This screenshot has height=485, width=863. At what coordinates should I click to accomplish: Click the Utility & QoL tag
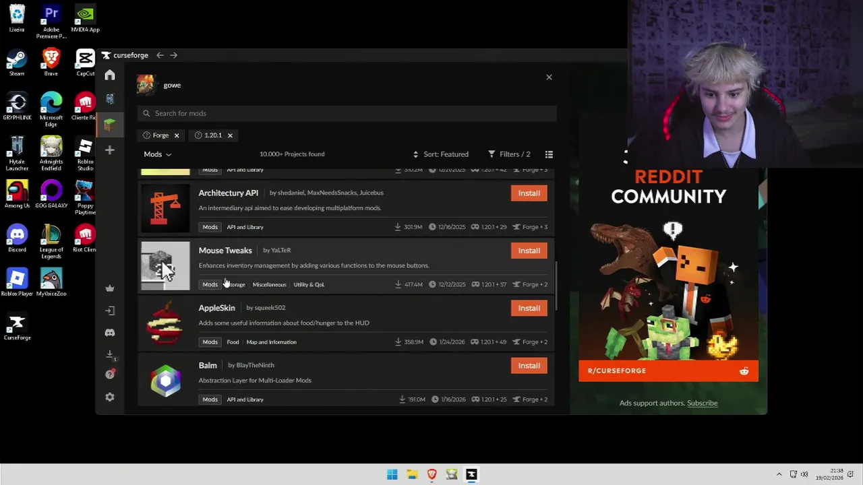click(x=309, y=284)
